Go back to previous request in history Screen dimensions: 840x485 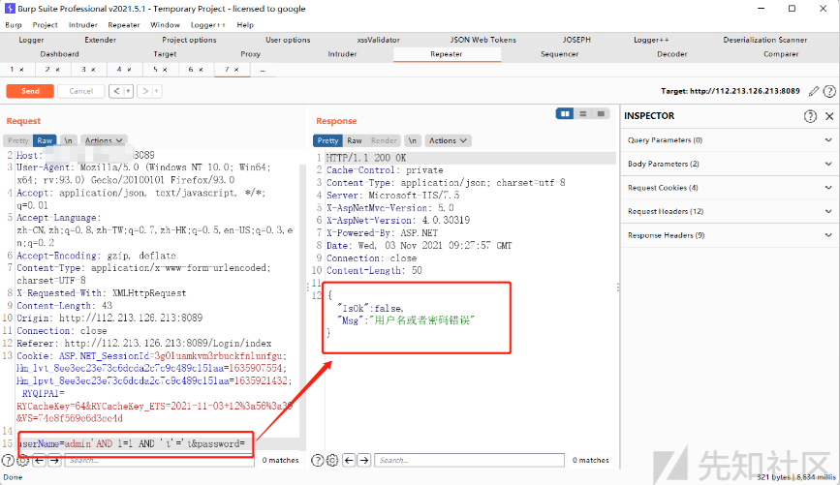pyautogui.click(x=116, y=91)
